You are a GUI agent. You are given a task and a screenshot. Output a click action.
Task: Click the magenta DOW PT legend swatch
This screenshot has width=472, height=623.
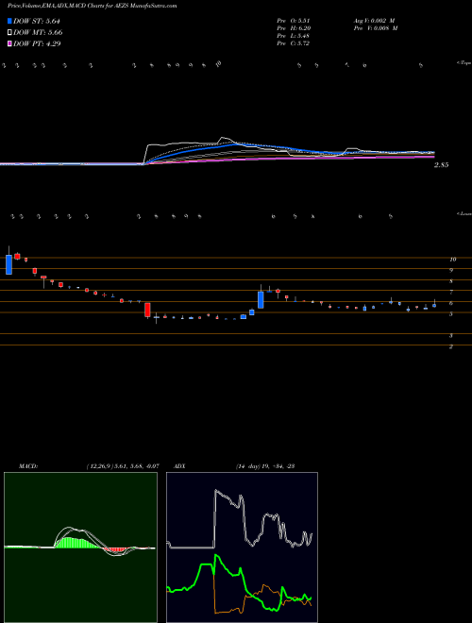[x=10, y=43]
